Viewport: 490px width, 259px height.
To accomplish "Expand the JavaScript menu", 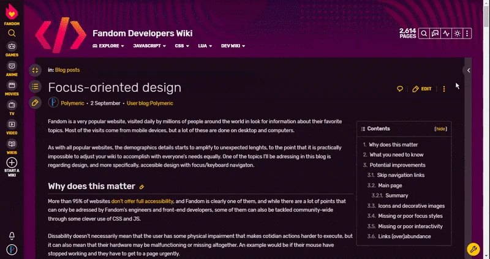I will point(149,46).
